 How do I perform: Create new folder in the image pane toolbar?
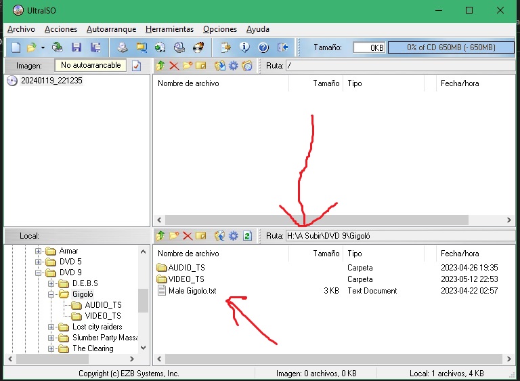[x=188, y=66]
